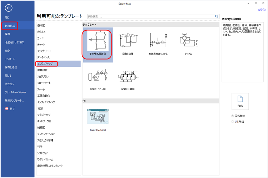Select the チャート category
The width and height of the screenshot is (268, 178).
pos(41,45)
